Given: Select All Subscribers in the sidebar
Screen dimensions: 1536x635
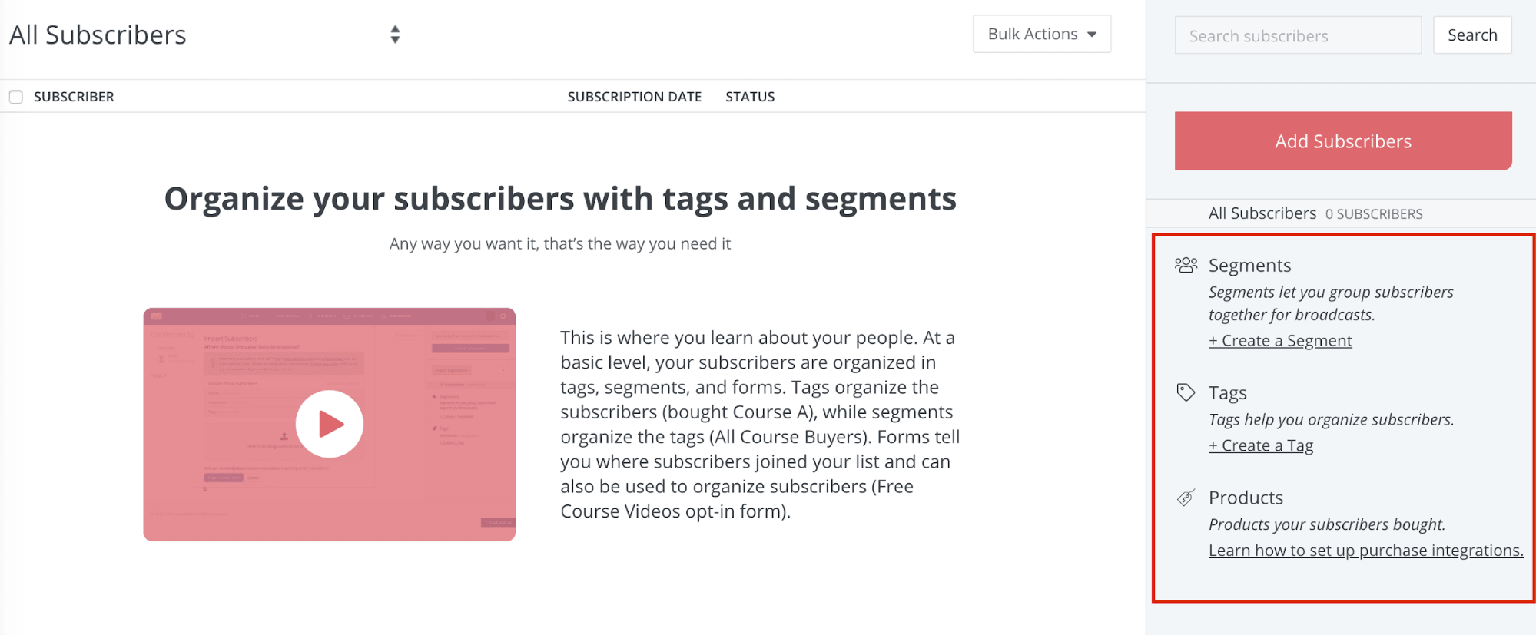Looking at the screenshot, I should pos(1262,213).
